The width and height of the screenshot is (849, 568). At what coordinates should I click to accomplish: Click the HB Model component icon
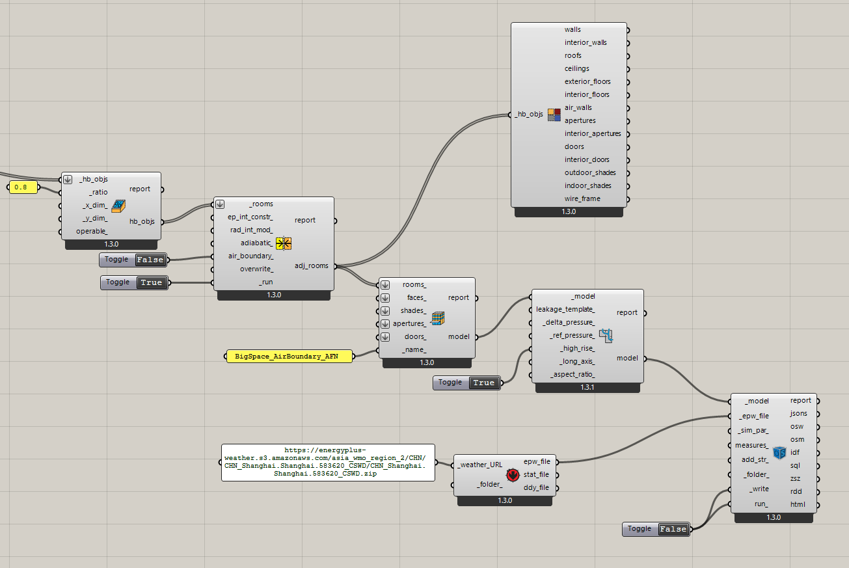[x=438, y=318]
